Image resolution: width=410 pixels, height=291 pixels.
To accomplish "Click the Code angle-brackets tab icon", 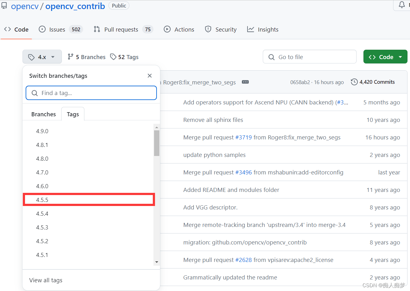I will coord(7,29).
